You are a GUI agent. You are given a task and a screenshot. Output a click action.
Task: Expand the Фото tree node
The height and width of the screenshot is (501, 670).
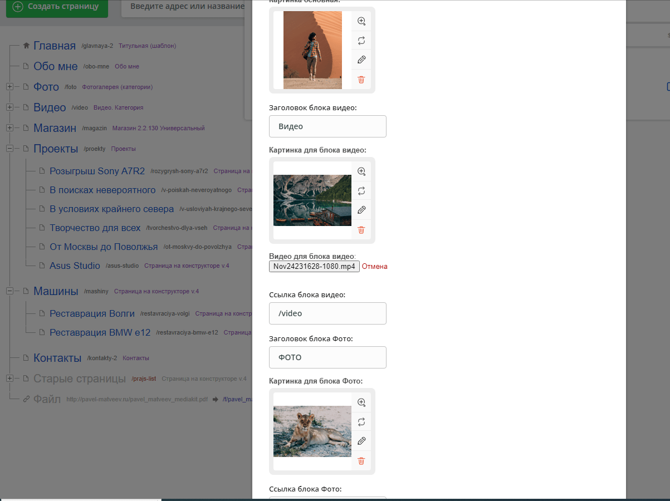click(9, 87)
